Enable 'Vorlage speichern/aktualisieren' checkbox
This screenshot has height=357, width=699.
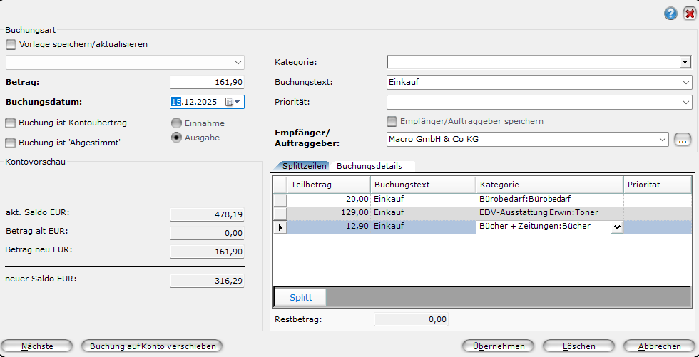[11, 44]
